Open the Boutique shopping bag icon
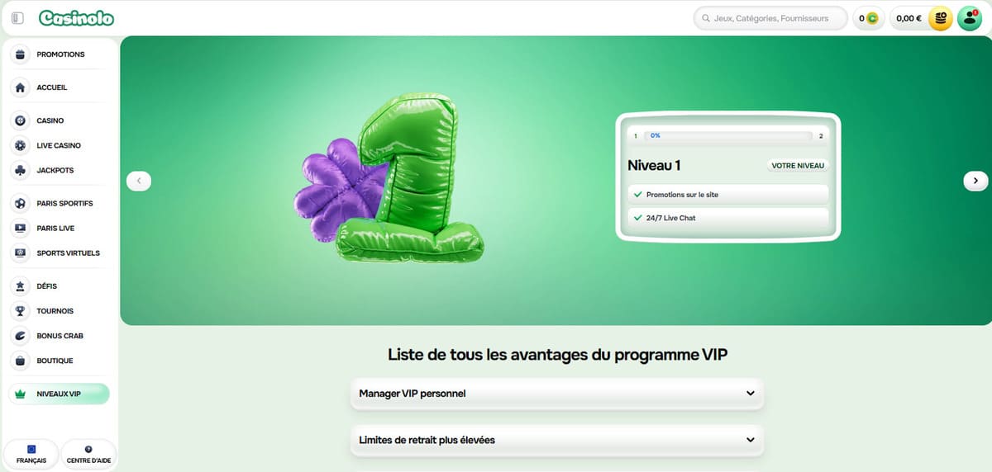 pos(21,361)
